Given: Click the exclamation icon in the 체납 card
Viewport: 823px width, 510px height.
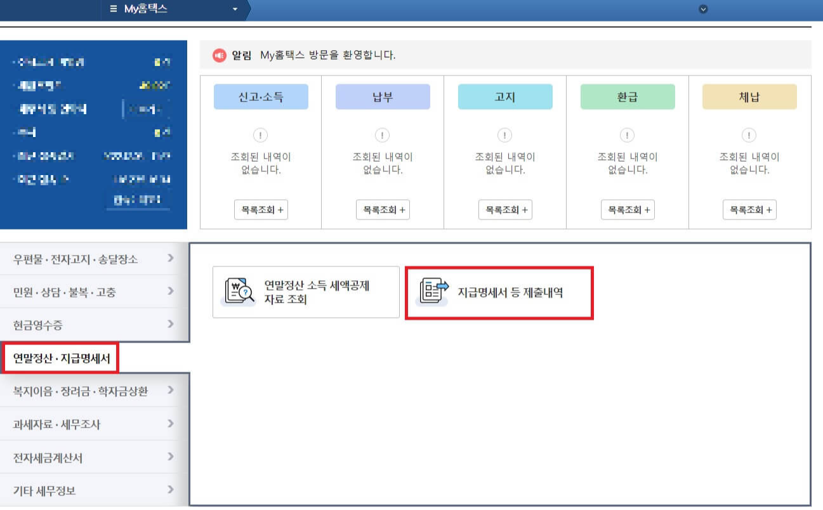Looking at the screenshot, I should (749, 134).
